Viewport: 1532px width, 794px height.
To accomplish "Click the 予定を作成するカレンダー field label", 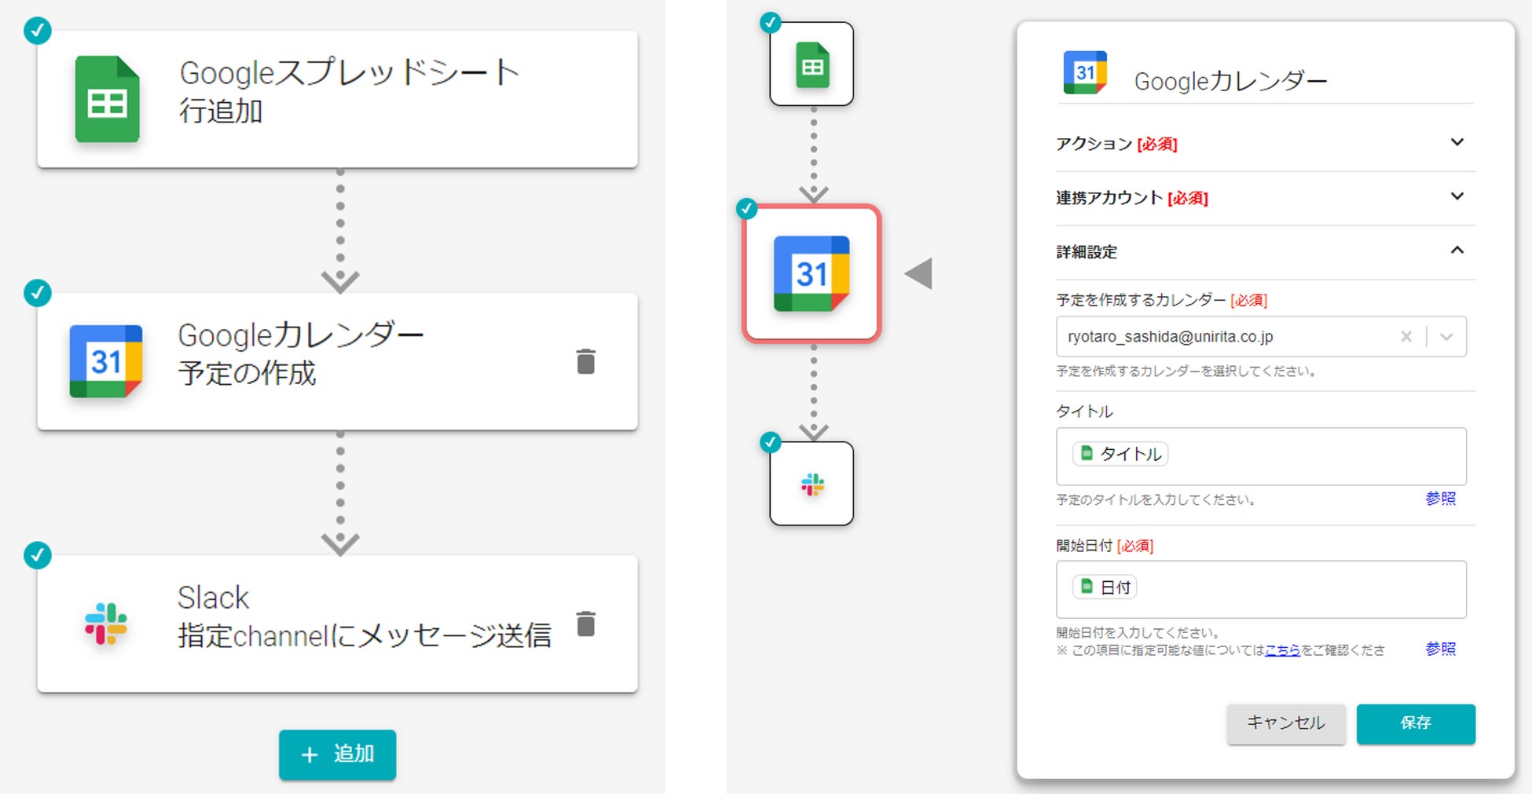I will tap(1141, 300).
